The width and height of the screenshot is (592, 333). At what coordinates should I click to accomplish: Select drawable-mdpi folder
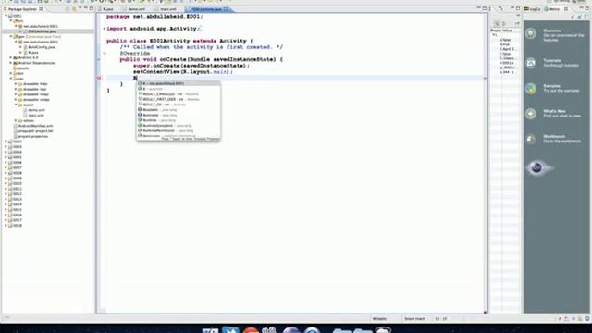click(36, 94)
